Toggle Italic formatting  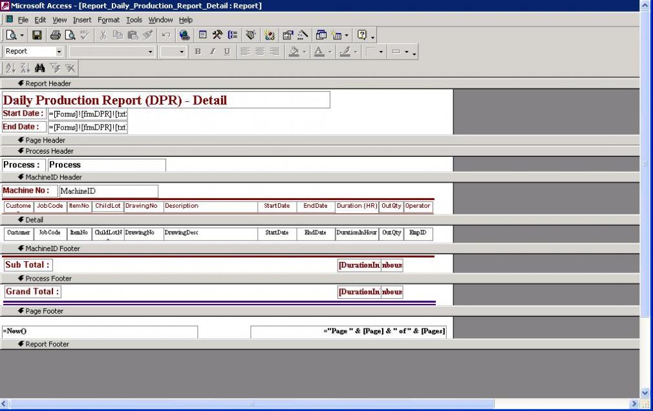pos(213,52)
